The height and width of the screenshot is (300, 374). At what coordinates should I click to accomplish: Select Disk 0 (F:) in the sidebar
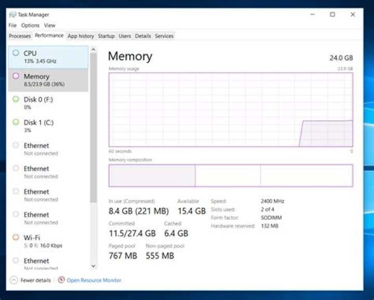point(48,103)
